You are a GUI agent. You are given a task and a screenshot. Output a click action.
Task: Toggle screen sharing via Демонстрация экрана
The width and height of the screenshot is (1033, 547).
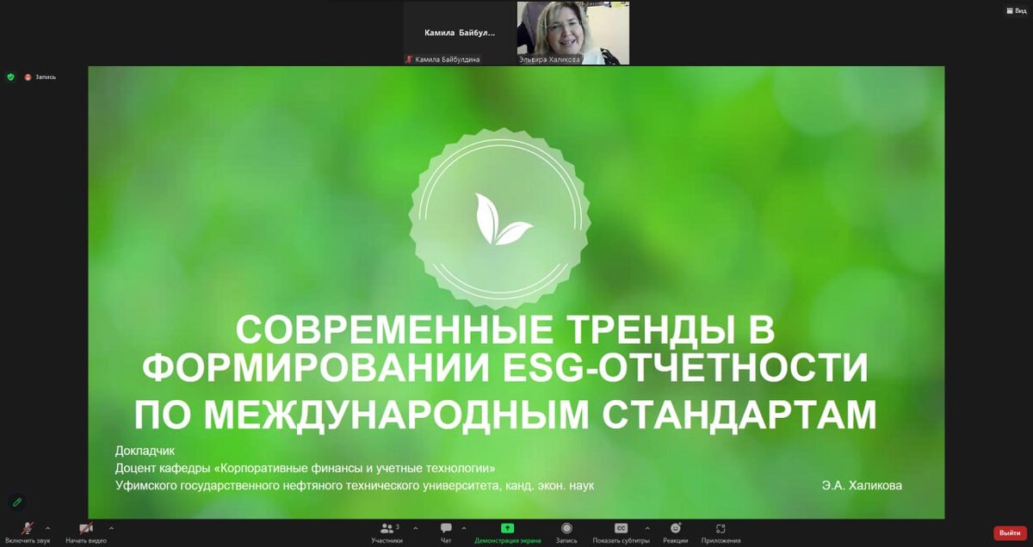coord(505,532)
